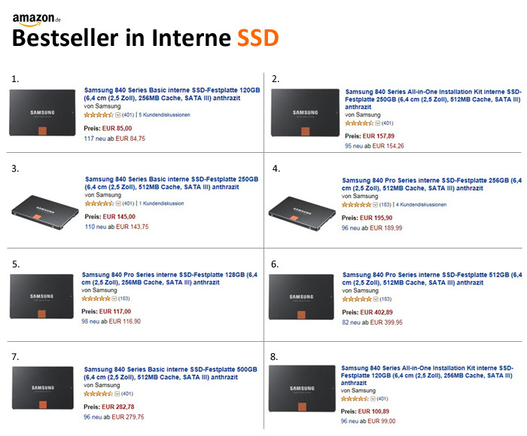527x436 pixels.
Task: Click 117 neu ab EUR 84,75 offer
Action: point(114,139)
